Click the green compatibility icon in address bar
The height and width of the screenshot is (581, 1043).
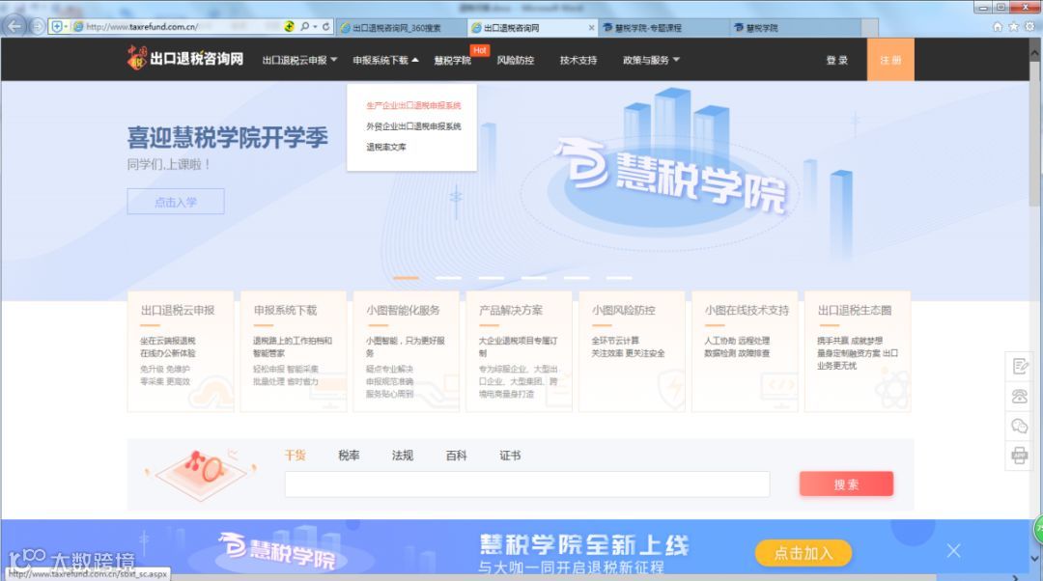coord(290,27)
